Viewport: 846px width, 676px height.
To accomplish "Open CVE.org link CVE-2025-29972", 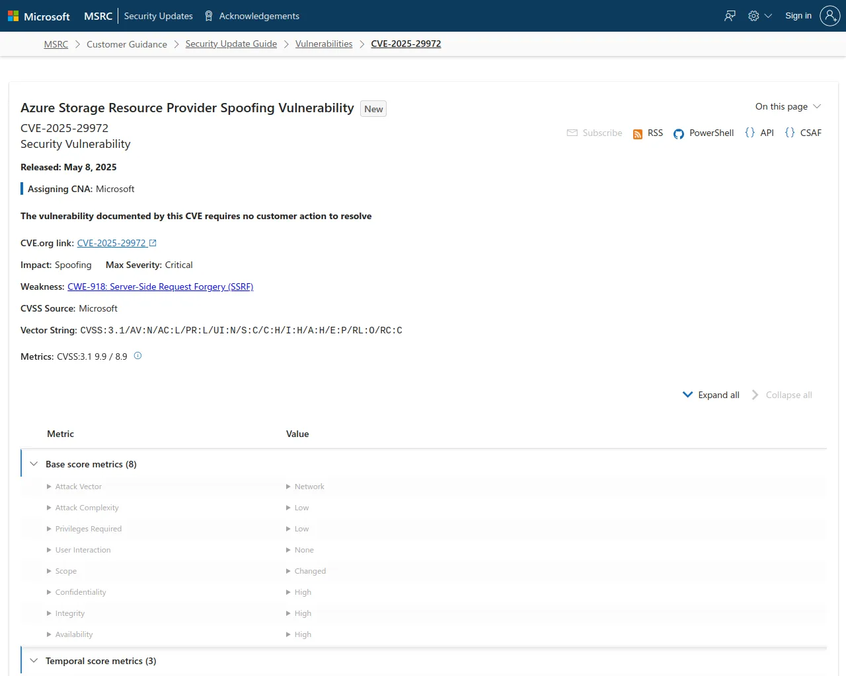I will tap(112, 243).
